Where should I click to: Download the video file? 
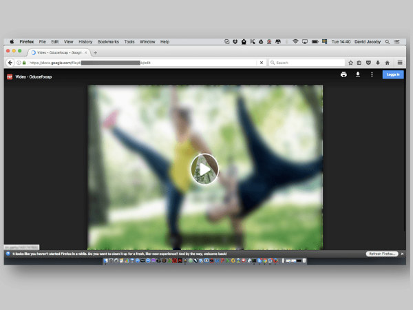358,74
